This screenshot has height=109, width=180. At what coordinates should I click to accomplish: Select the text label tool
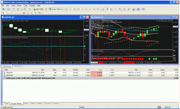(x=36, y=13)
